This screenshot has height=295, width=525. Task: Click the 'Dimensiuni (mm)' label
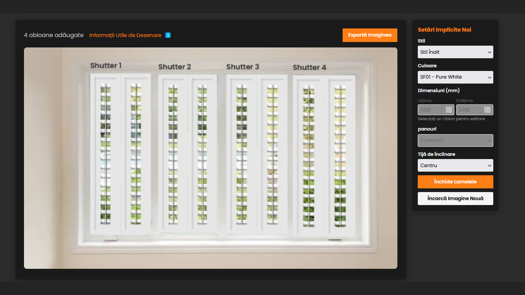[439, 90]
